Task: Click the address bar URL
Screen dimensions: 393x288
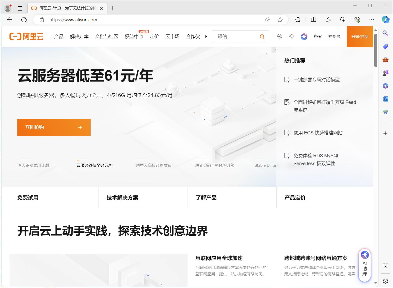Action: [73, 20]
